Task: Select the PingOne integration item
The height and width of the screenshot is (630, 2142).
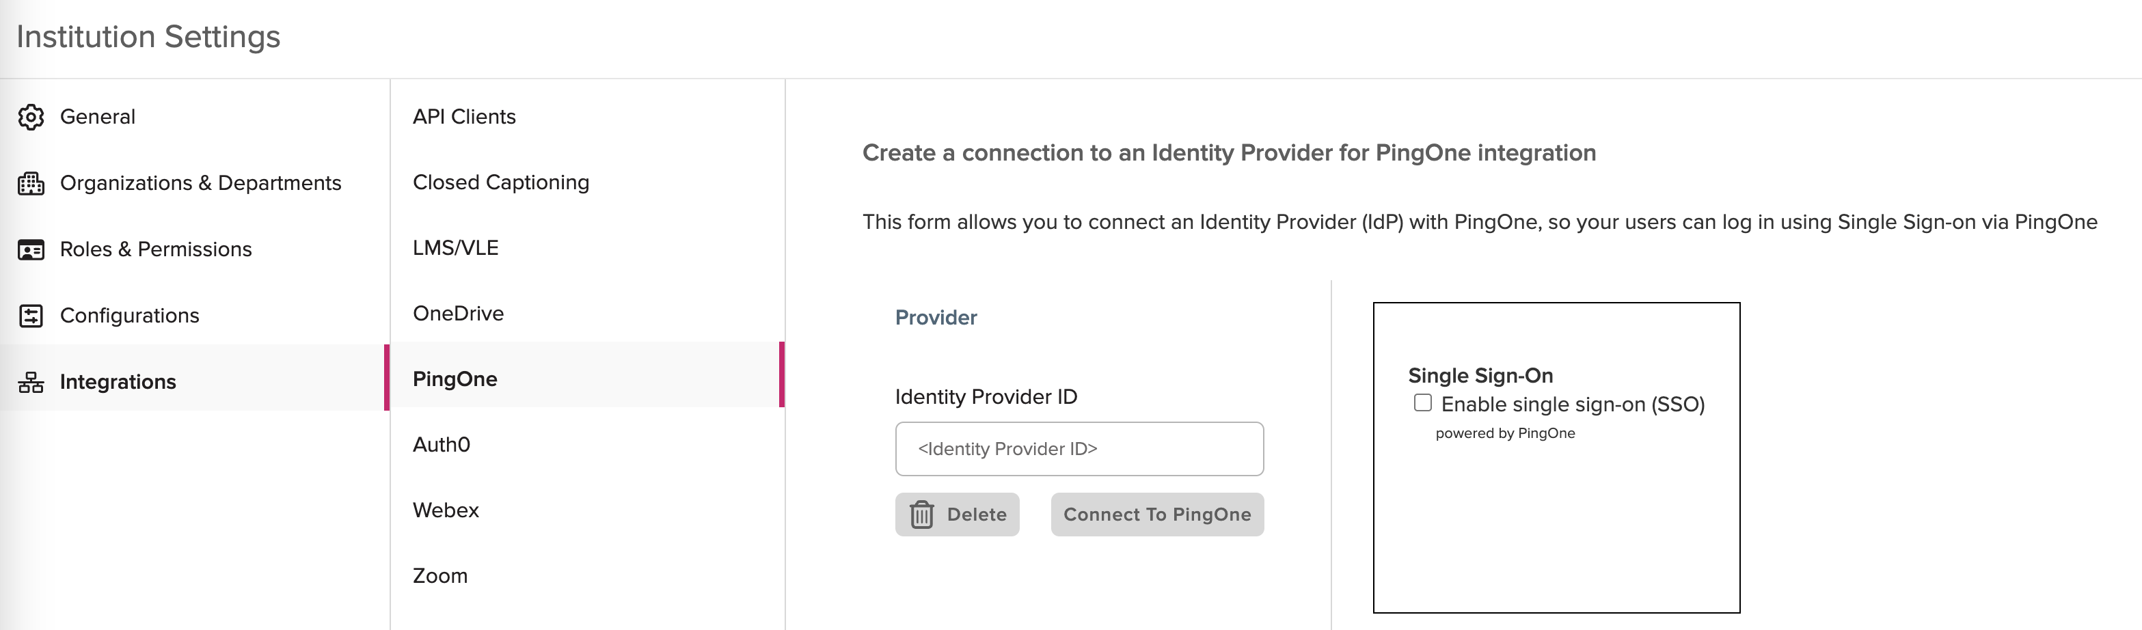Action: [455, 379]
